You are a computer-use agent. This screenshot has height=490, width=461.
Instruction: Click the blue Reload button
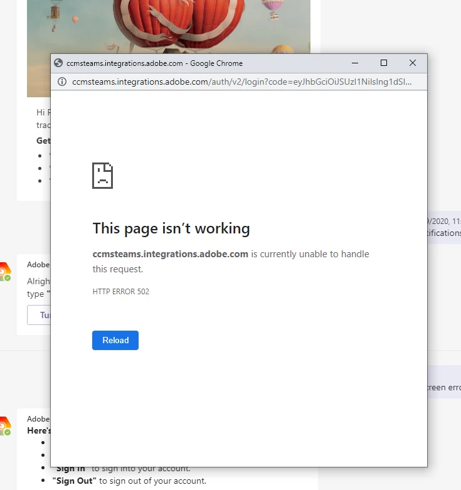pyautogui.click(x=115, y=340)
